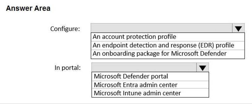Pick Microsoft Intune admin center
Screen dimensions: 252x104
point(150,93)
